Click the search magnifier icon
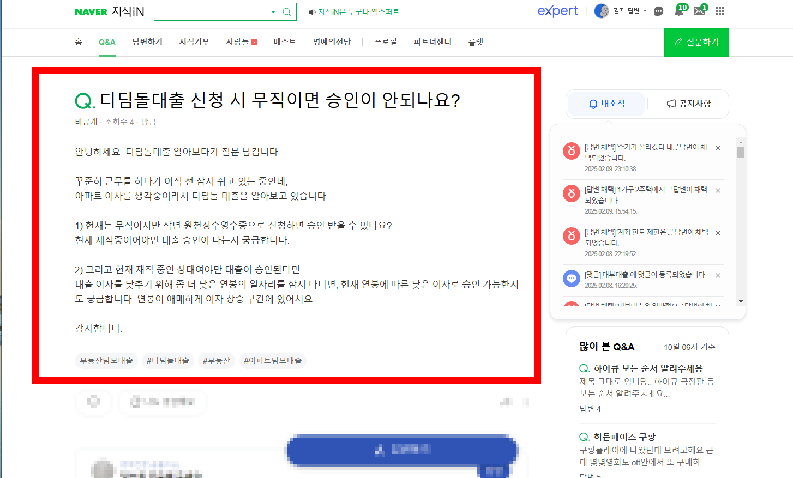 point(286,12)
